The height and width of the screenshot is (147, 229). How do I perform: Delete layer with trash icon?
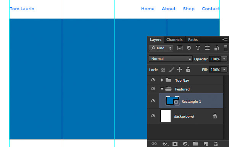[216, 144]
